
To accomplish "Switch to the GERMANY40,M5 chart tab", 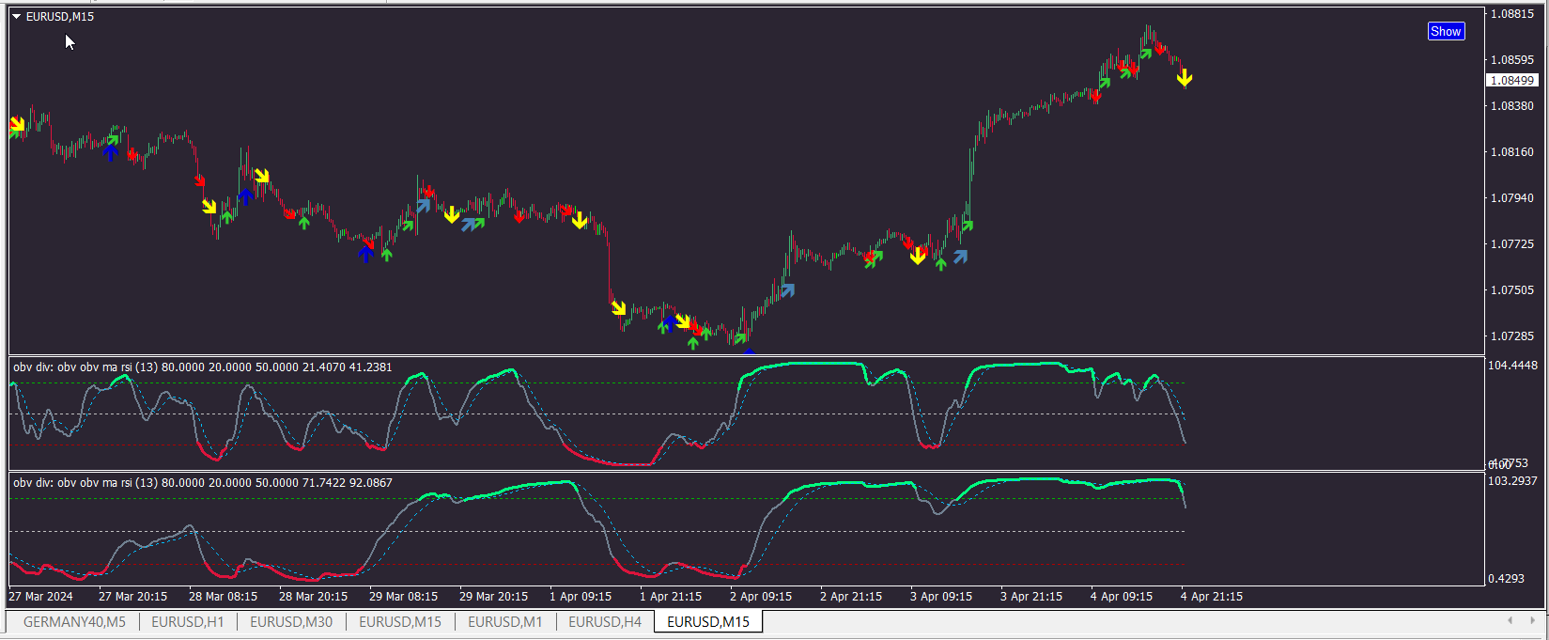I will coord(74,622).
